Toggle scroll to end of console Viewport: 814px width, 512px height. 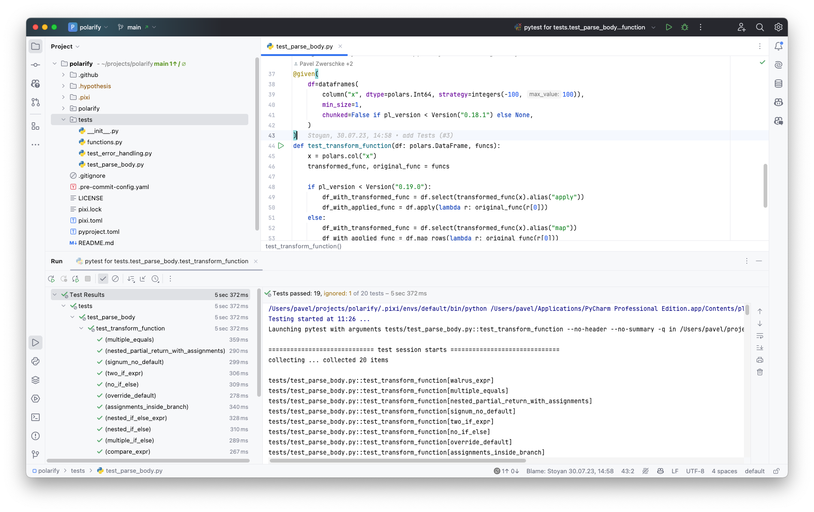tap(760, 348)
